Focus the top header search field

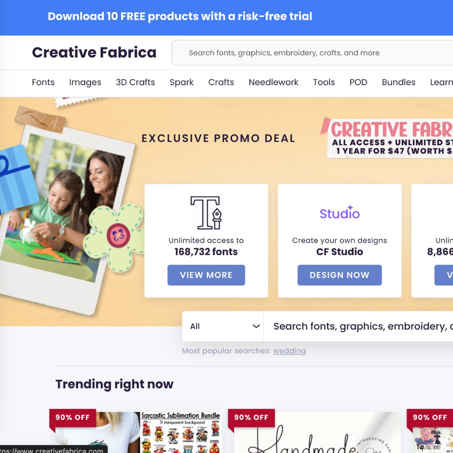click(312, 52)
